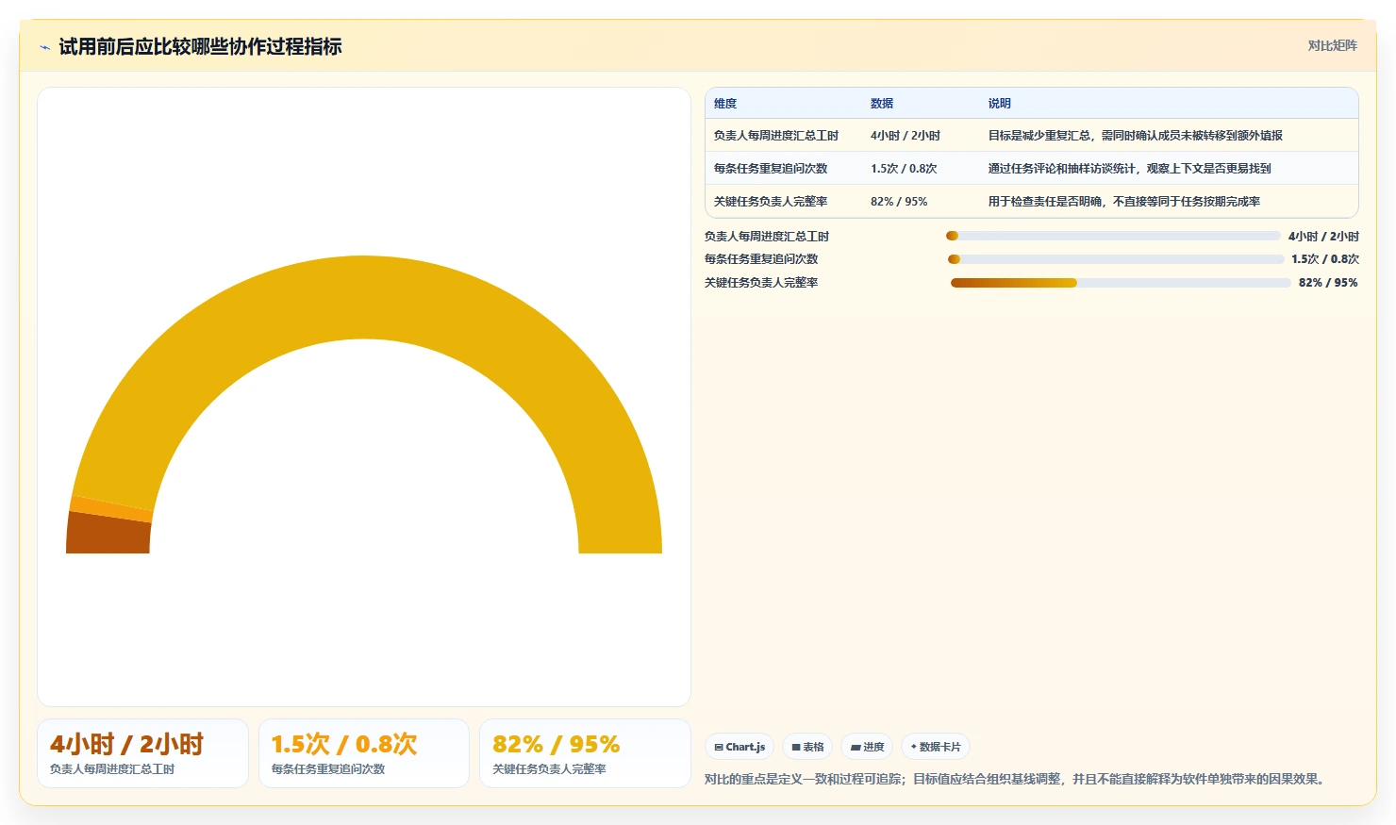
Task: Click the footer note starting 对比的重点
Action: pyautogui.click(x=1017, y=780)
